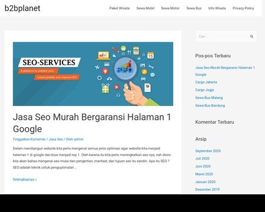The image size is (265, 212).
Task: Open Cargo Jogja recent post
Action: 204,90
